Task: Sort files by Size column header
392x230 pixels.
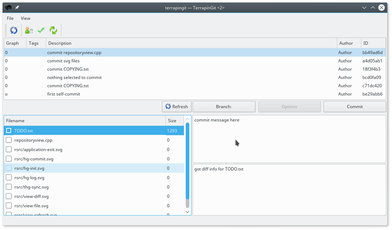Action: coord(175,120)
